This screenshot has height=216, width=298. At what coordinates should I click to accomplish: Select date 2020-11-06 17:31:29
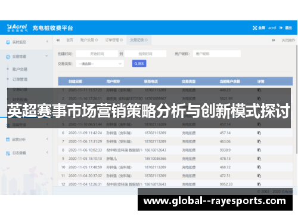click(x=85, y=141)
